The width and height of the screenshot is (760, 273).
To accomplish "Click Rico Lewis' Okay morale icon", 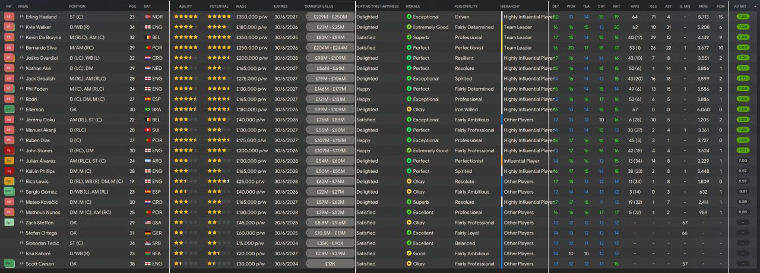I will point(408,181).
